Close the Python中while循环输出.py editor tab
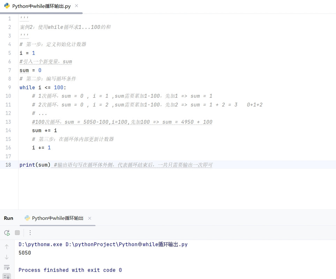Viewport: 336px width, 279px height. tap(76, 6)
